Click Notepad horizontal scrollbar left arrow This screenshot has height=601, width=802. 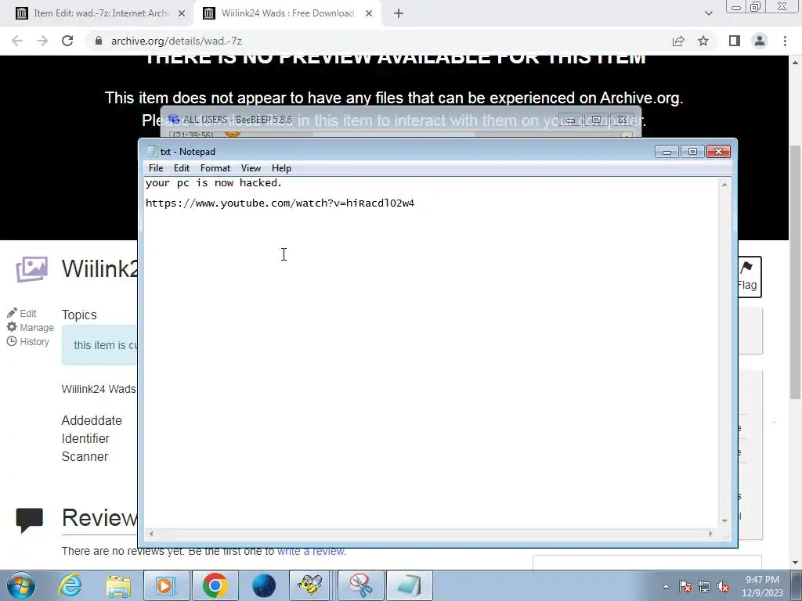(x=151, y=534)
